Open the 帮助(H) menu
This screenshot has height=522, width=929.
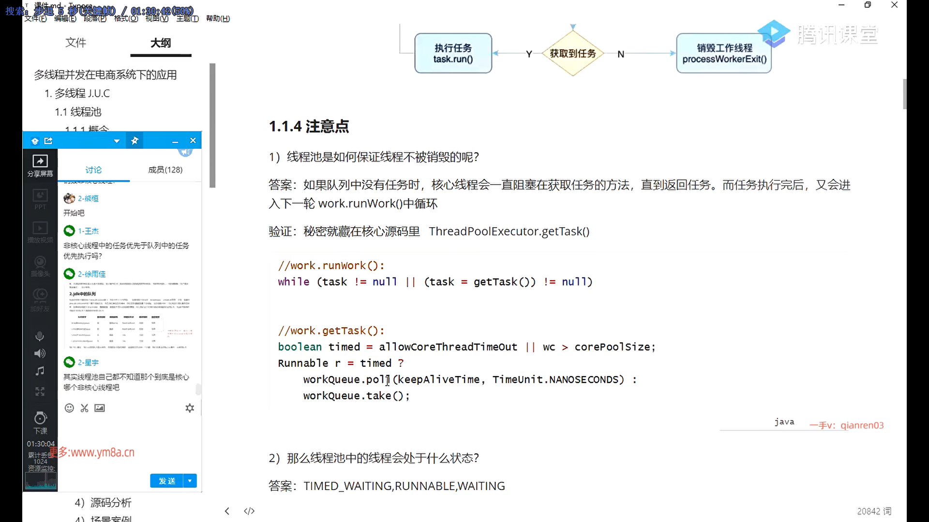[218, 18]
